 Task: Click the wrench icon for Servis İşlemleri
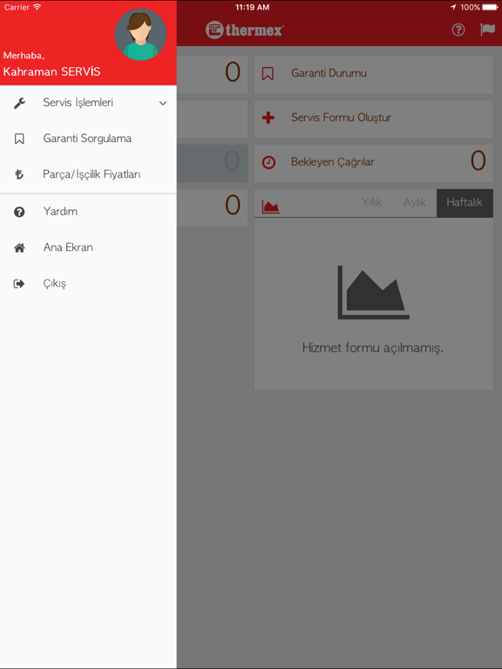pos(19,104)
